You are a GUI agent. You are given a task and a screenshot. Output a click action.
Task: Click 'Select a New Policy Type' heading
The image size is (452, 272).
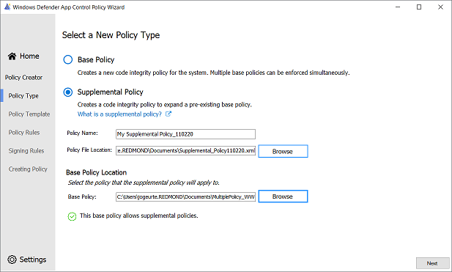(111, 35)
